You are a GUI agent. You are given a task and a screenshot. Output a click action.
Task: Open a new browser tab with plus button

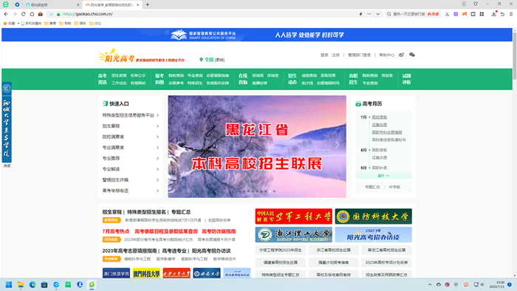(x=148, y=4)
